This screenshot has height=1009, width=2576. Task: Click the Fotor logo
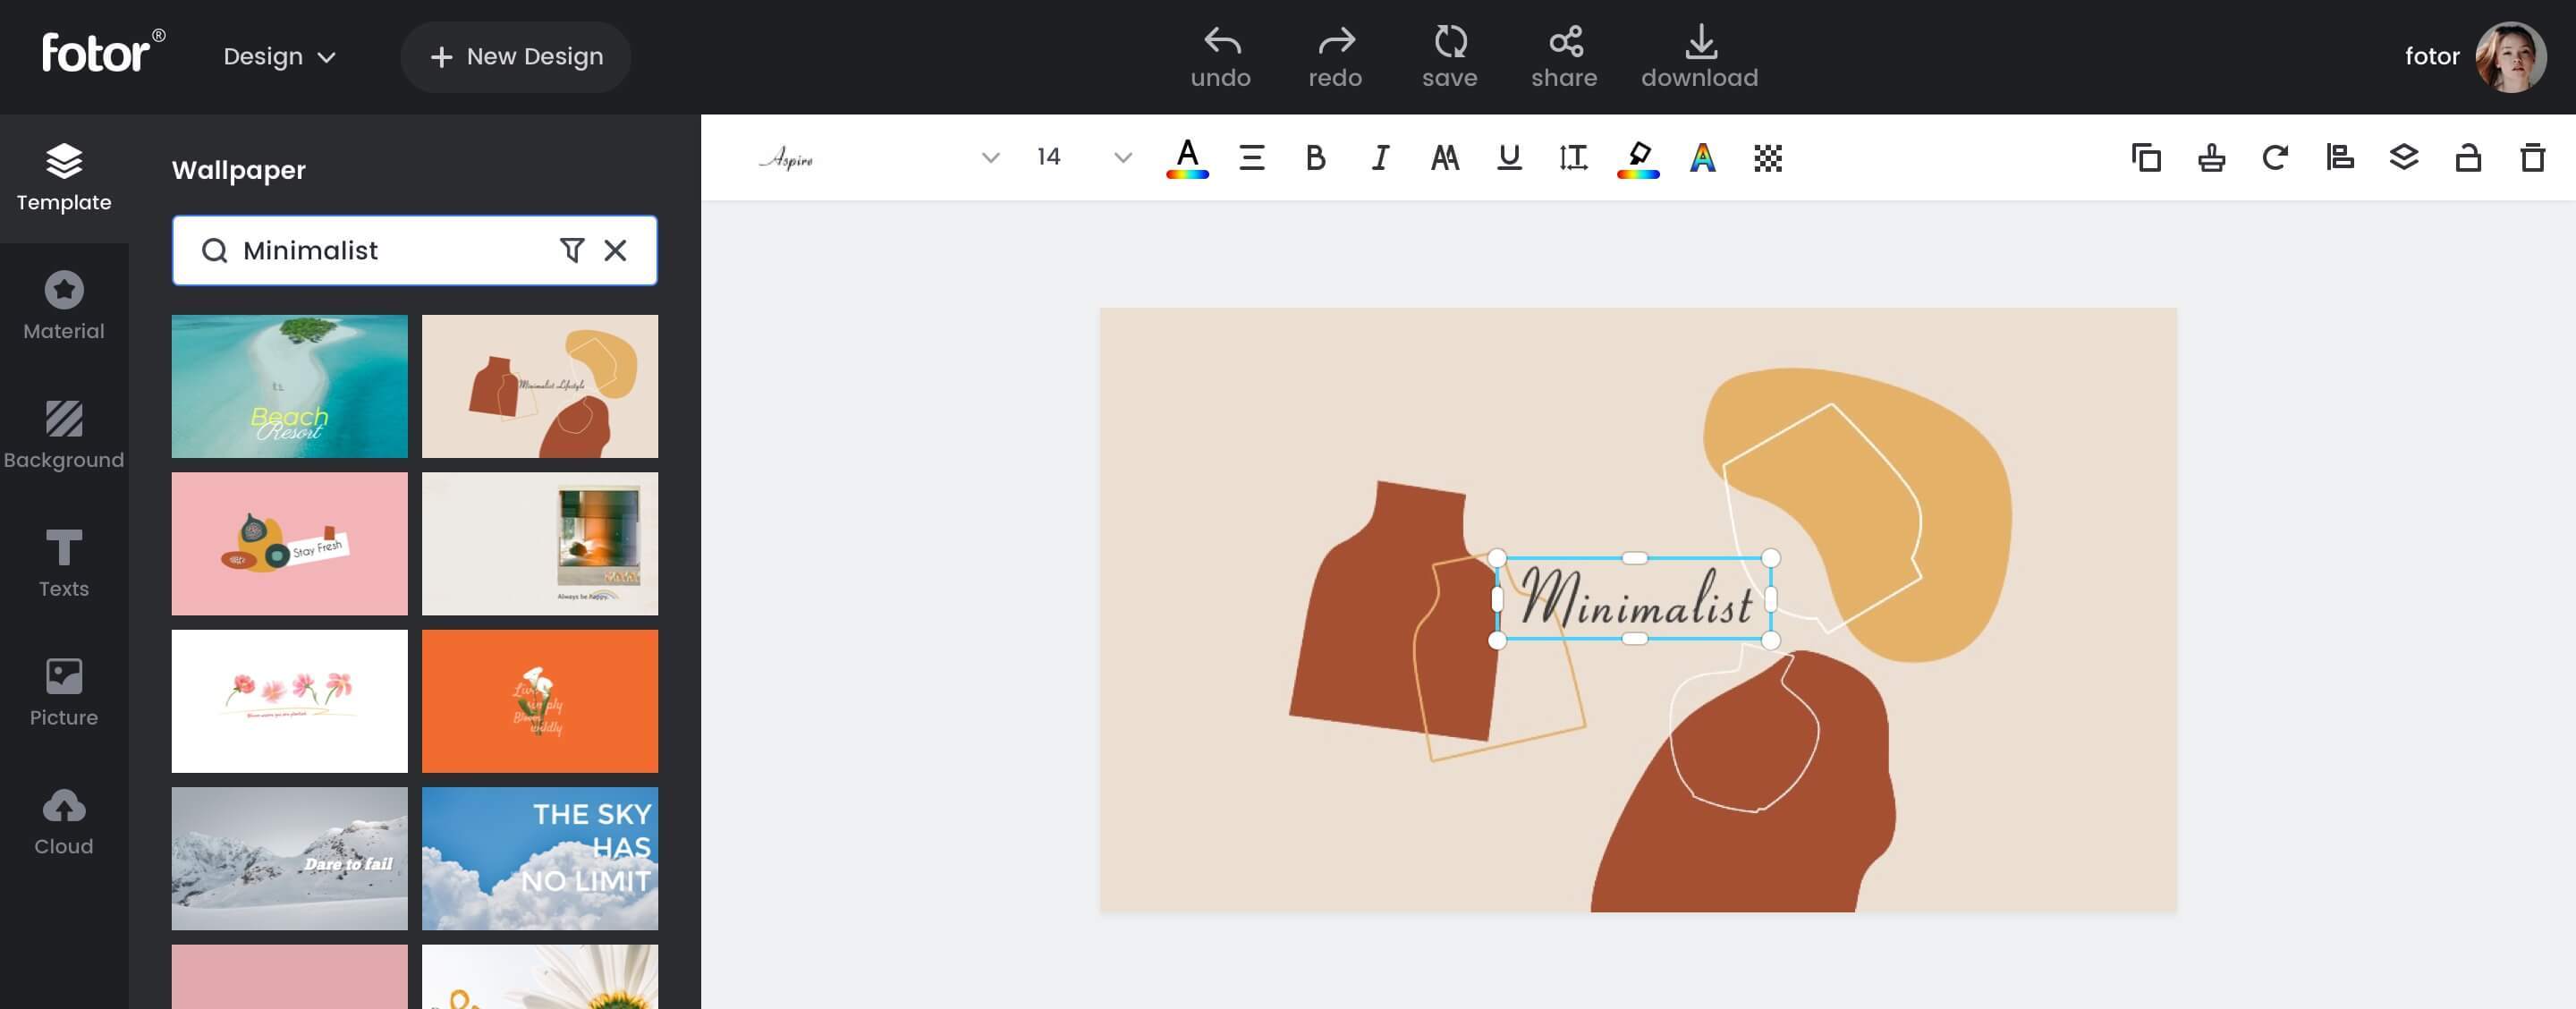[103, 52]
